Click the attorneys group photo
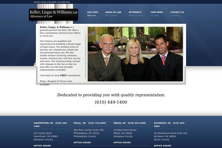The height and width of the screenshot is (148, 222). point(135,54)
